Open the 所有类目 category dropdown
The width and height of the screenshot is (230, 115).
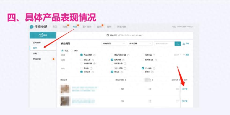[x=114, y=44]
